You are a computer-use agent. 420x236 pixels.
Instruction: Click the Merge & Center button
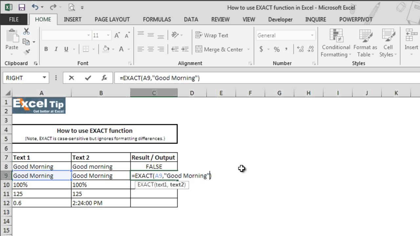click(219, 49)
